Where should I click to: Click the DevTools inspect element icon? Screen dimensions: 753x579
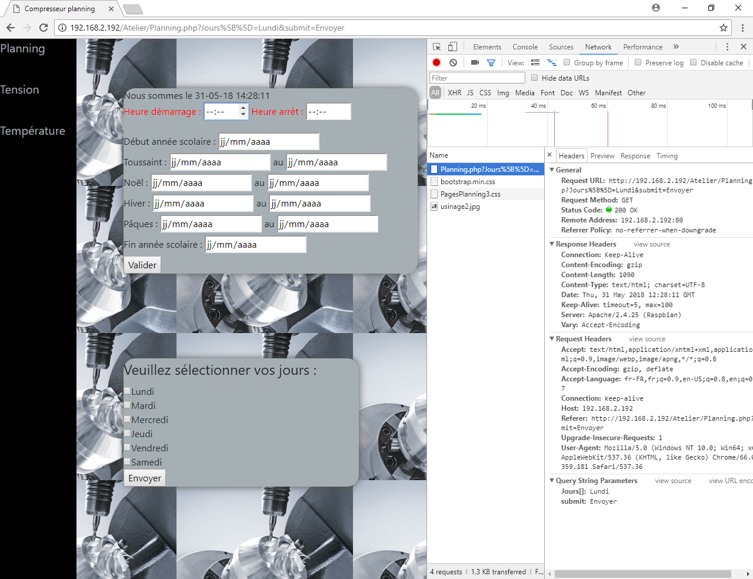click(x=437, y=47)
